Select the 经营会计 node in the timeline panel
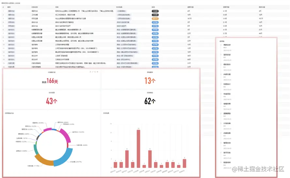290x178 pixels. click(x=227, y=84)
